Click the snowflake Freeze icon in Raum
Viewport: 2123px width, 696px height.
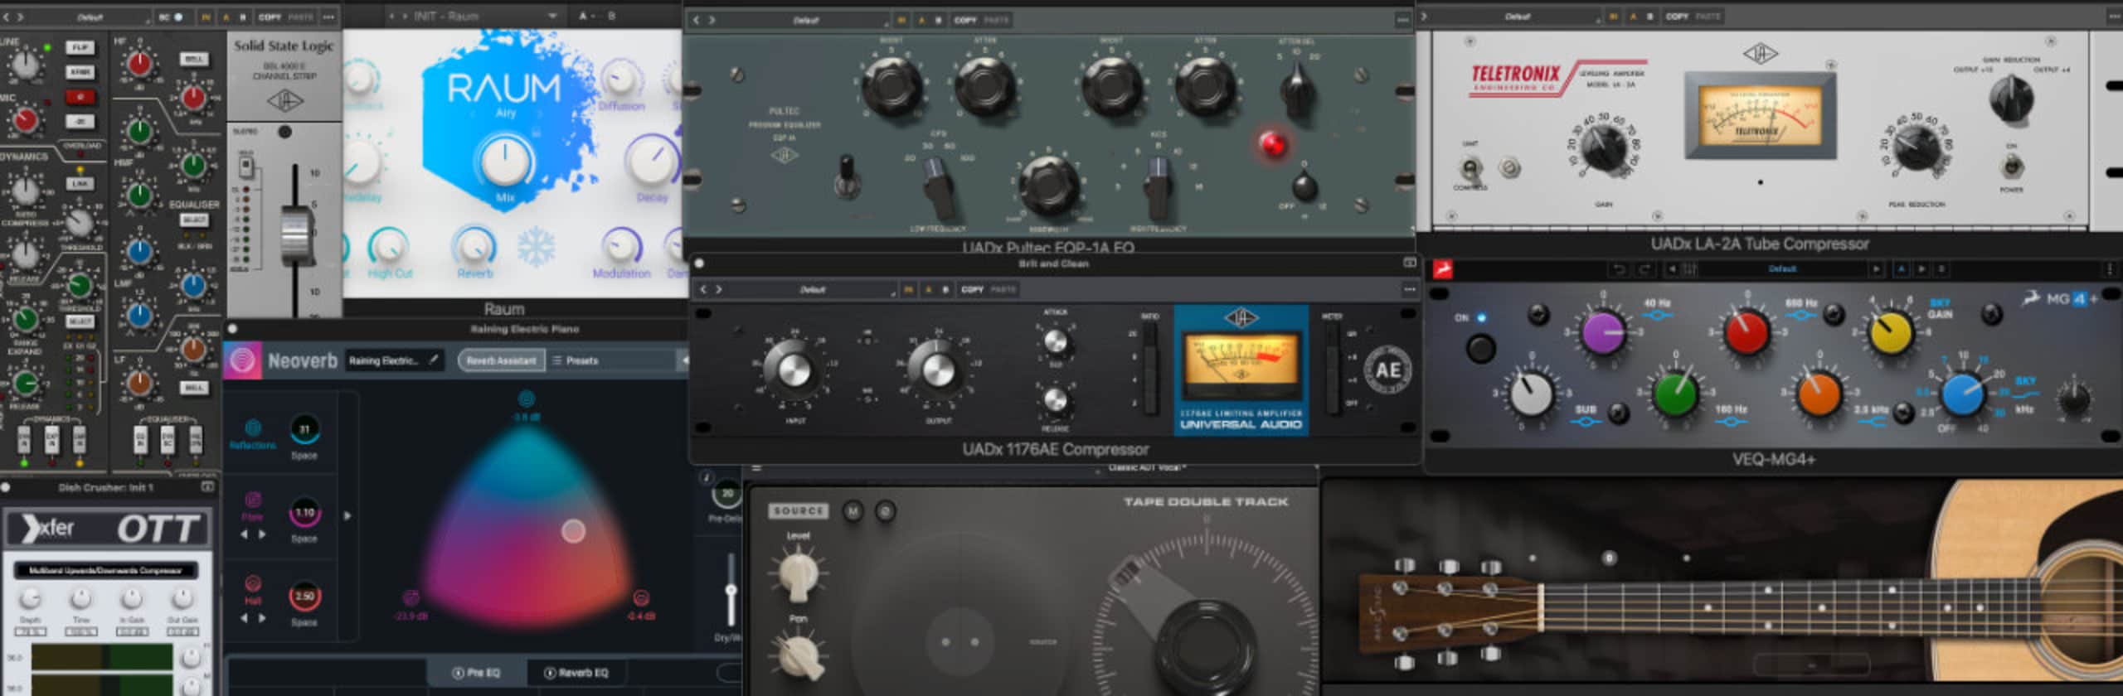click(537, 247)
